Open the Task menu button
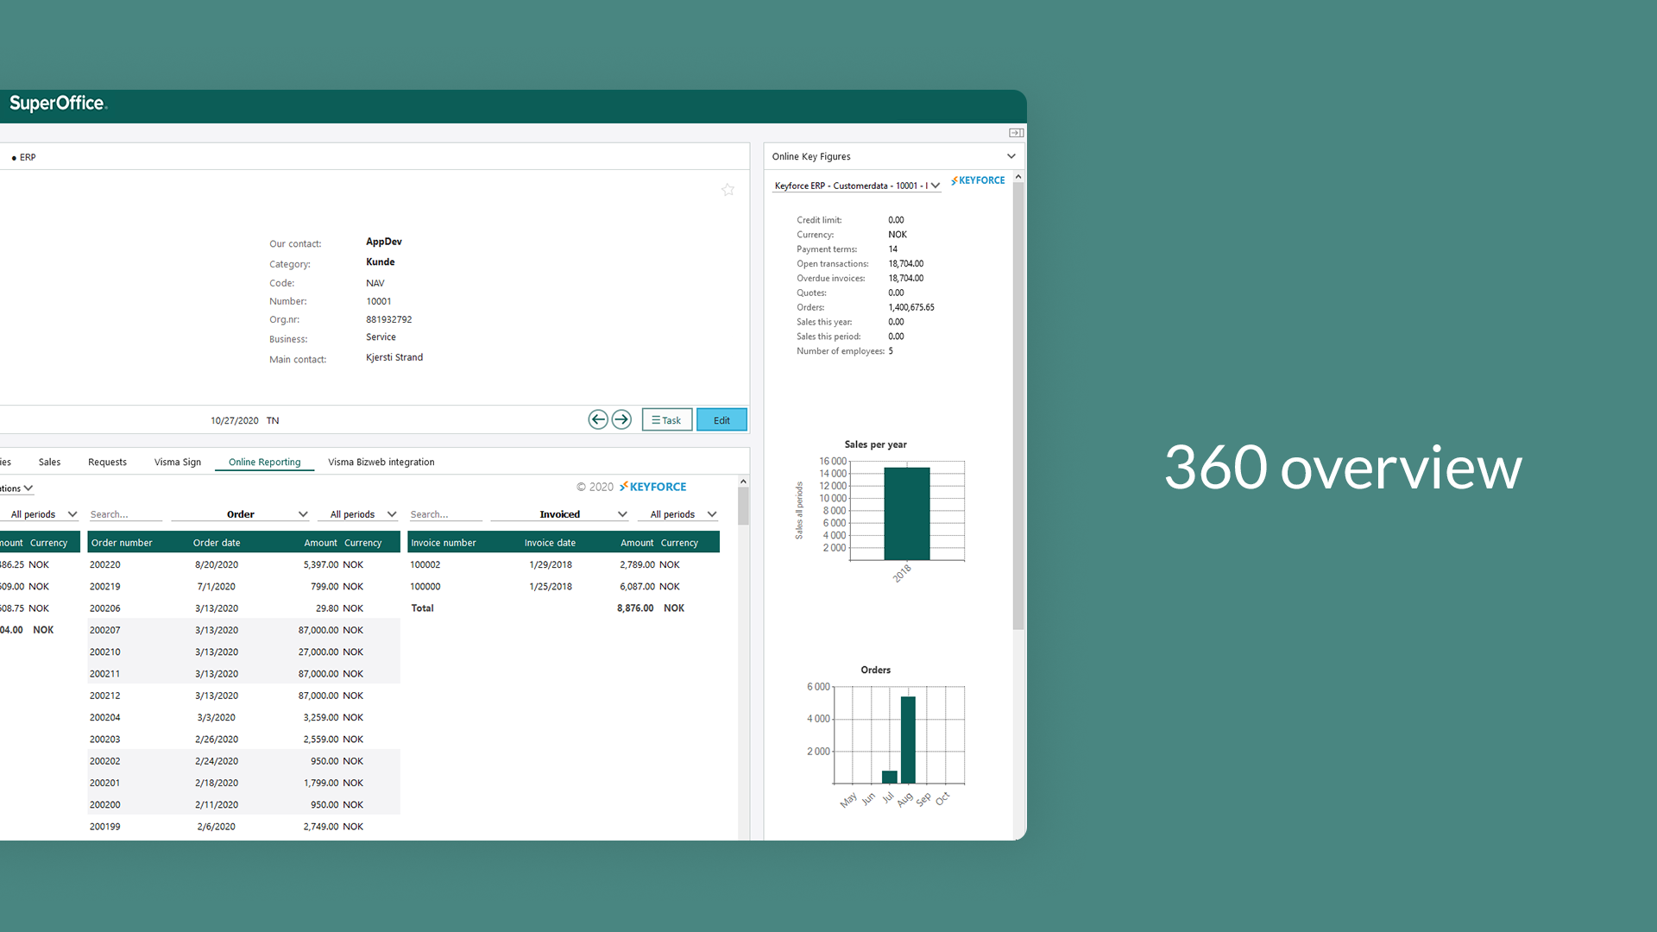This screenshot has height=932, width=1657. 666,420
